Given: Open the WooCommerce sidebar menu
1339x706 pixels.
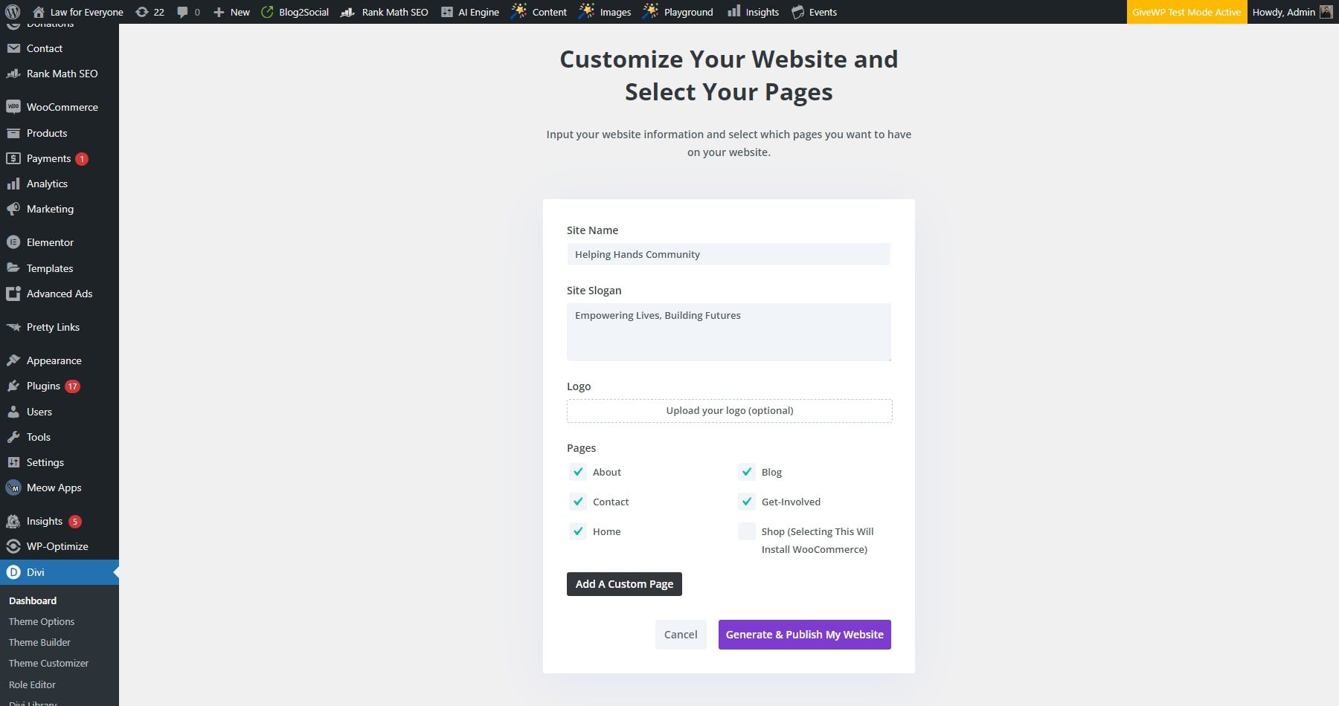Looking at the screenshot, I should point(62,107).
